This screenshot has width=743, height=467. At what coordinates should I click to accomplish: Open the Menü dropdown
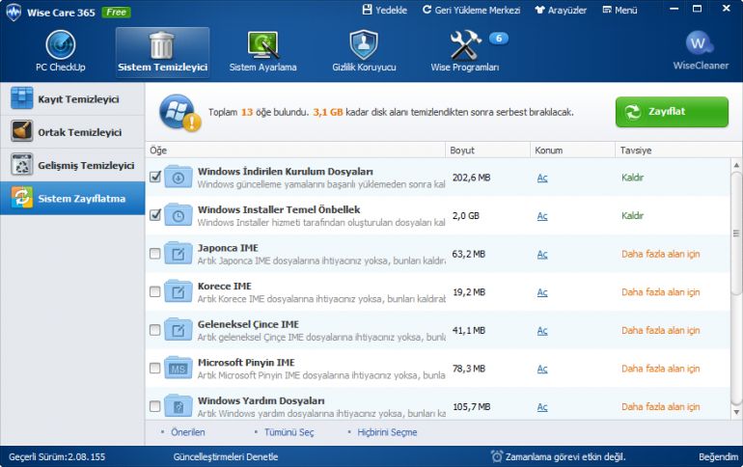click(x=619, y=10)
